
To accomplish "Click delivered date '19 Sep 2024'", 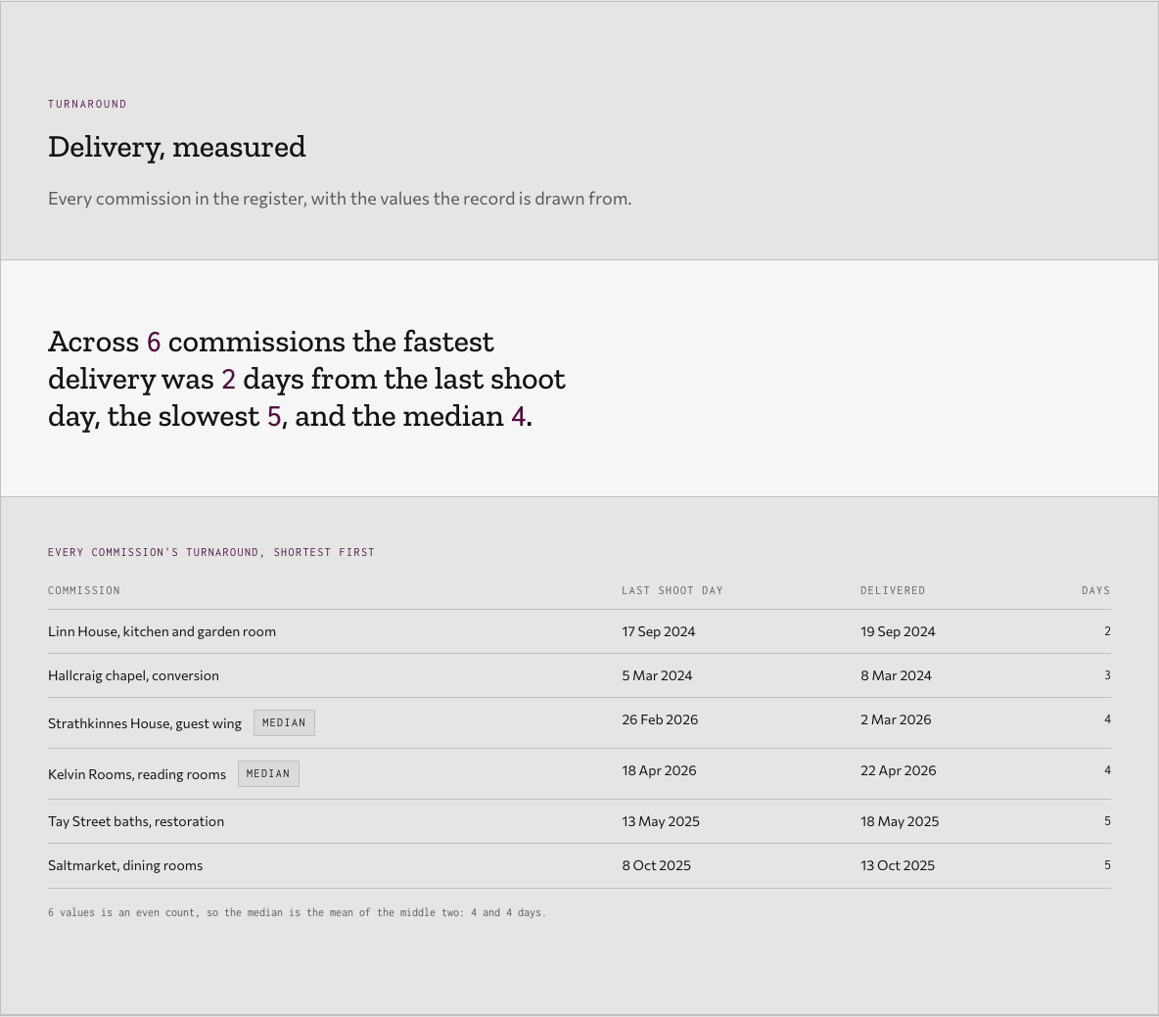I will (898, 632).
